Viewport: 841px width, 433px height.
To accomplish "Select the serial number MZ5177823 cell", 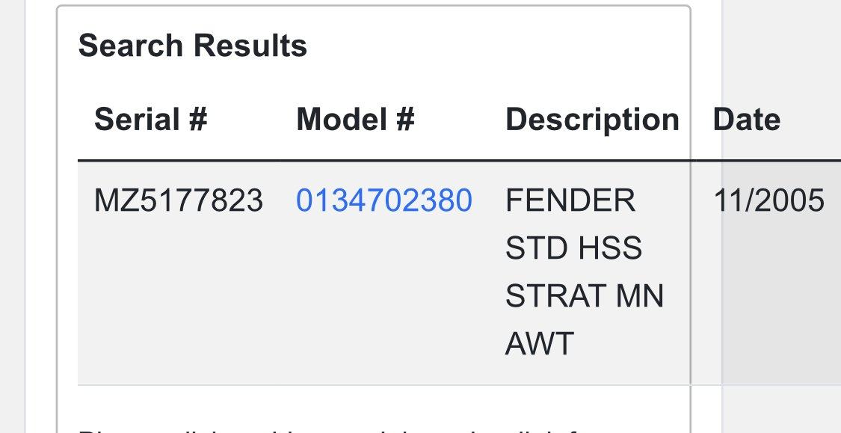I will 178,200.
